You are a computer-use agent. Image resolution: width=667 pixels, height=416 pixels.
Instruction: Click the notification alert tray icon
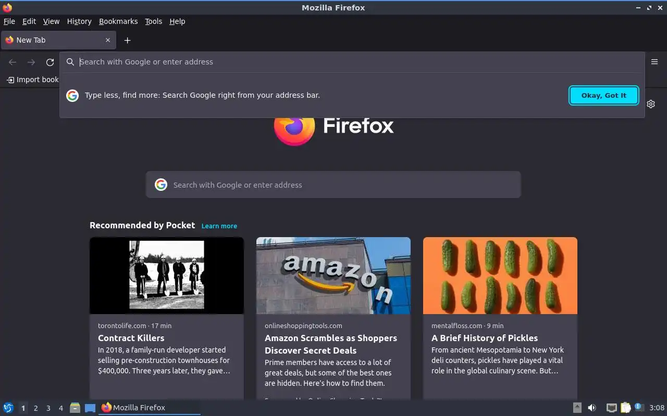coord(639,407)
